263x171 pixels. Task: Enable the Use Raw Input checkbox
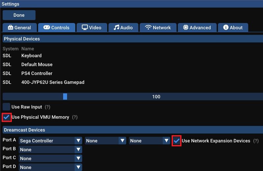(x=6, y=107)
